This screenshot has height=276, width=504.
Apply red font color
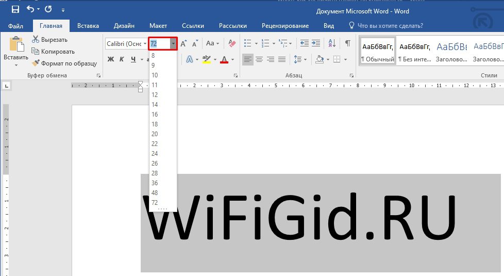[224, 59]
